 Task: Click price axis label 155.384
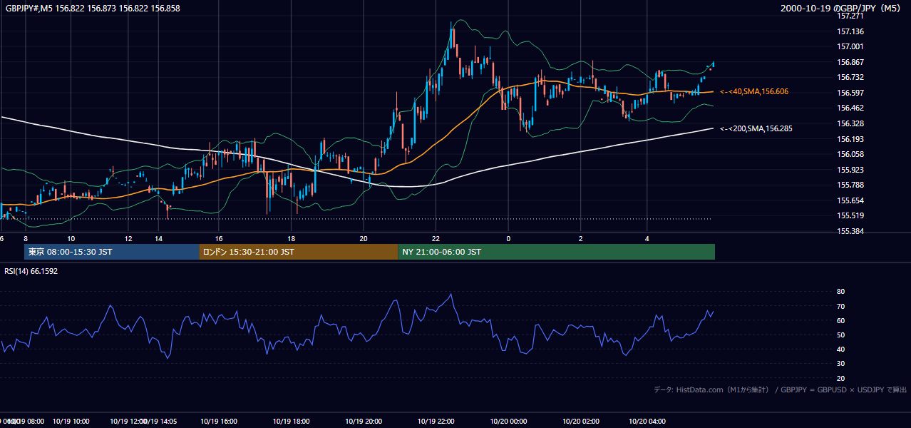[x=850, y=231]
